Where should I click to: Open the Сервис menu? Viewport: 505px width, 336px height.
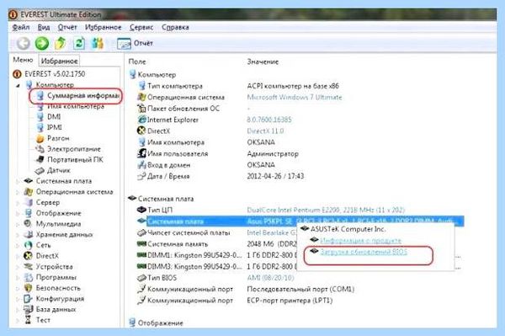[x=141, y=28]
